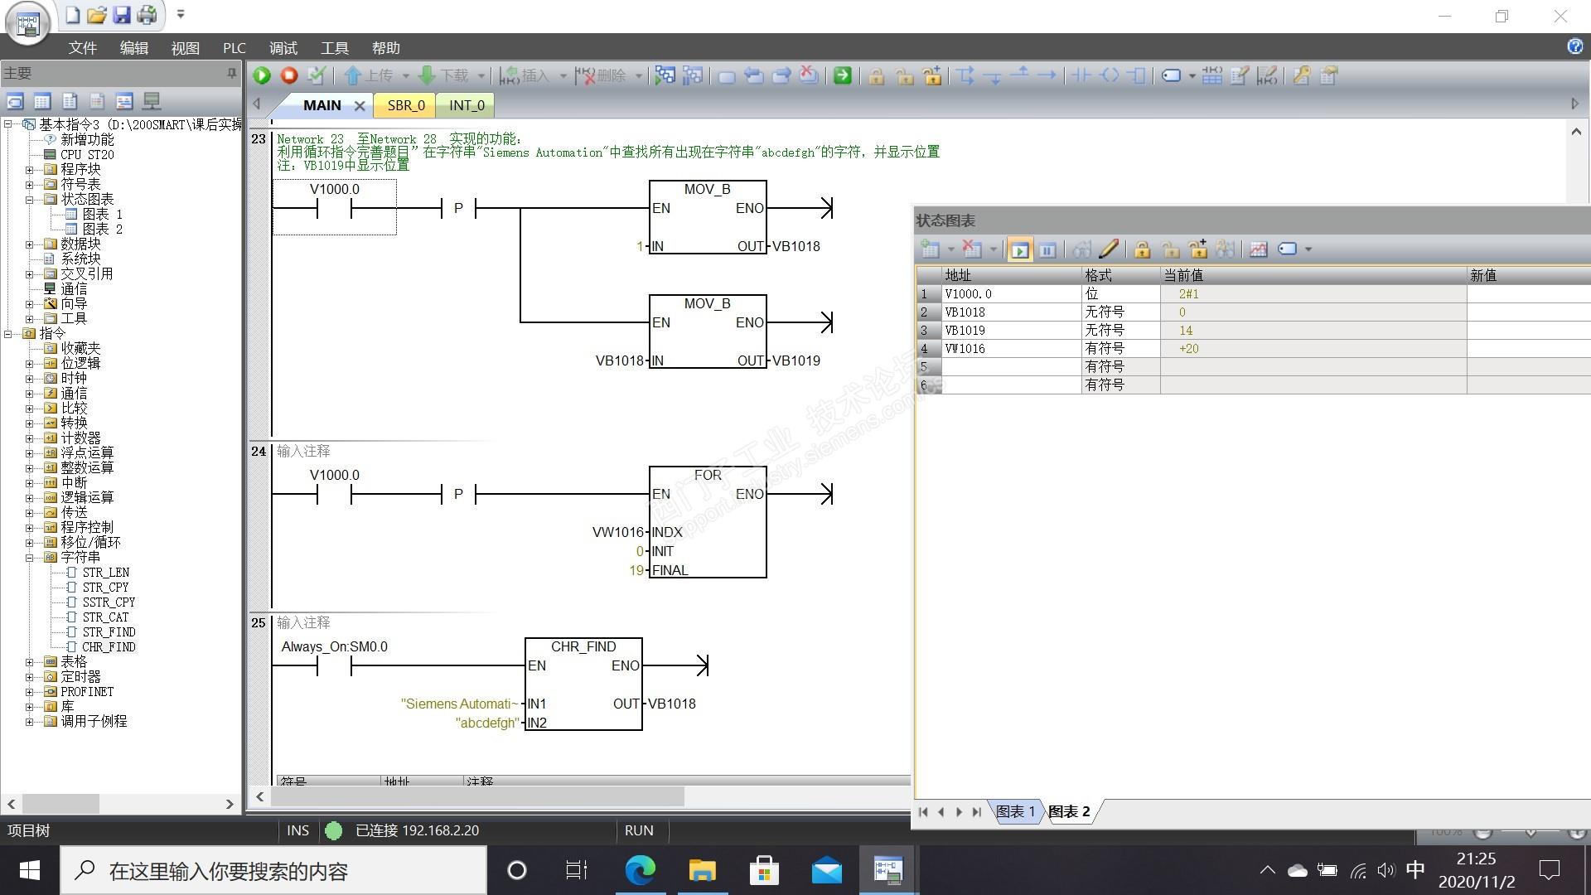The height and width of the screenshot is (895, 1591).
Task: Click the compile icon with green checkmark
Action: click(317, 75)
